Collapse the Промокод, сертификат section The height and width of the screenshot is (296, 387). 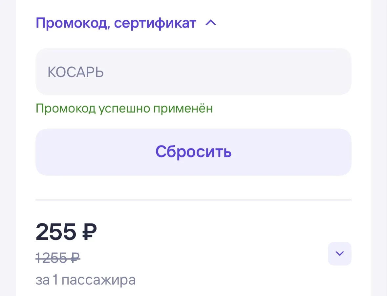(126, 23)
